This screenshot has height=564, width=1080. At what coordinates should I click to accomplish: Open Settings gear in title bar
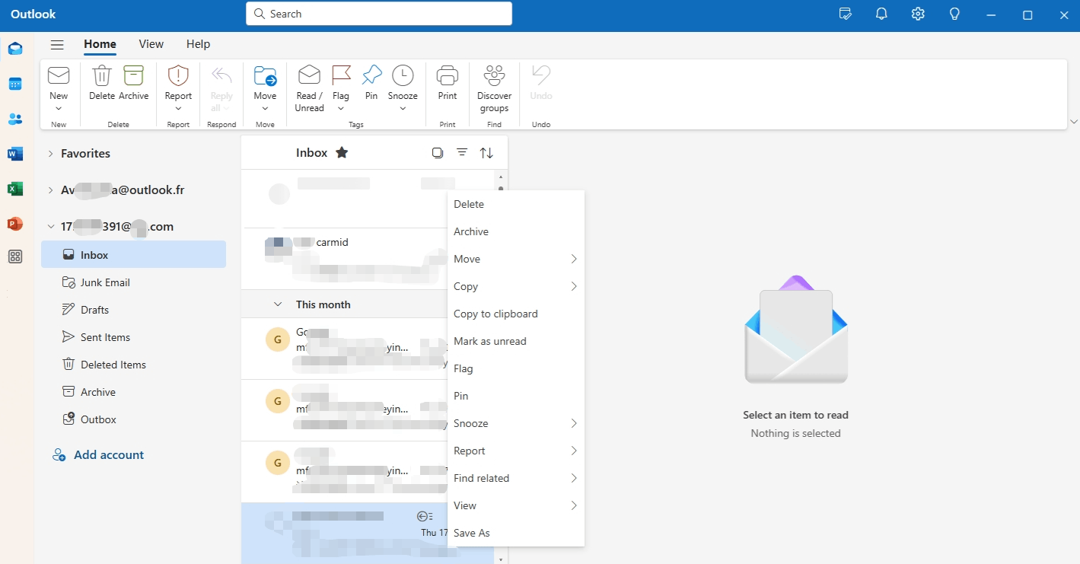(x=918, y=14)
